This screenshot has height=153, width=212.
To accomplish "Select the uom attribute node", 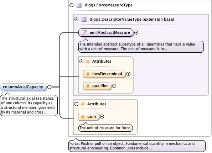I will click(89, 117).
